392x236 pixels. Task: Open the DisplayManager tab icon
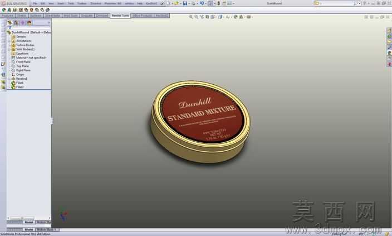(30, 23)
